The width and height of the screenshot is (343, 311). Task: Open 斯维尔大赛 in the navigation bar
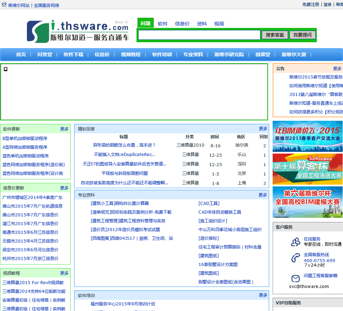coord(294,54)
